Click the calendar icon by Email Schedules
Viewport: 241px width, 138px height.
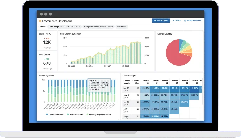(x=185, y=20)
